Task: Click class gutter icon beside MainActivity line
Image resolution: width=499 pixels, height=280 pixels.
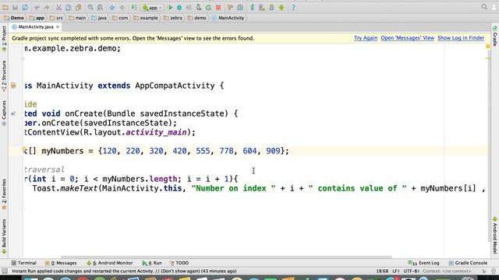Action: (13, 86)
